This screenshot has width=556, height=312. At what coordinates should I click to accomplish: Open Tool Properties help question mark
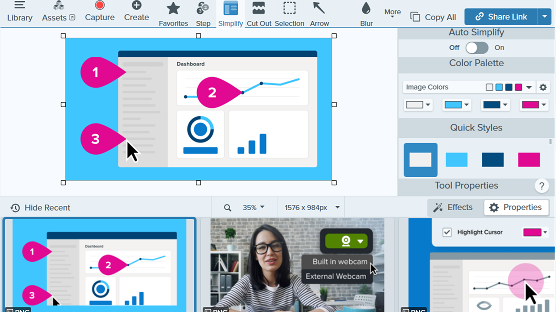541,186
